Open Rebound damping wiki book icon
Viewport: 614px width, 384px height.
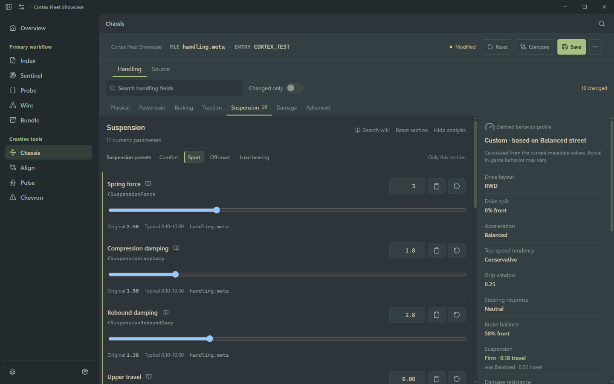[165, 313]
